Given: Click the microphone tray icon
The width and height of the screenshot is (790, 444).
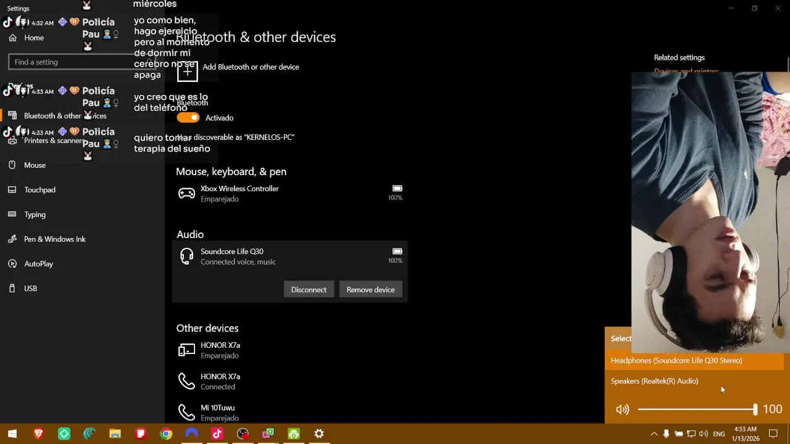Looking at the screenshot, I should pos(666,434).
